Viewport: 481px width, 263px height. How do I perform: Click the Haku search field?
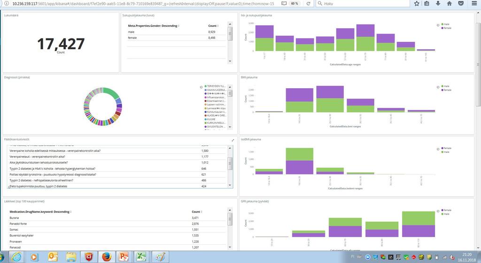click(363, 3)
